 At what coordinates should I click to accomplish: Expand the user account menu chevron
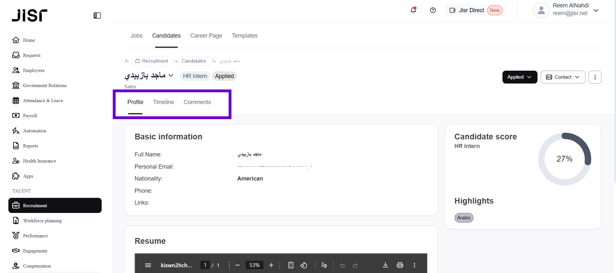tap(596, 10)
